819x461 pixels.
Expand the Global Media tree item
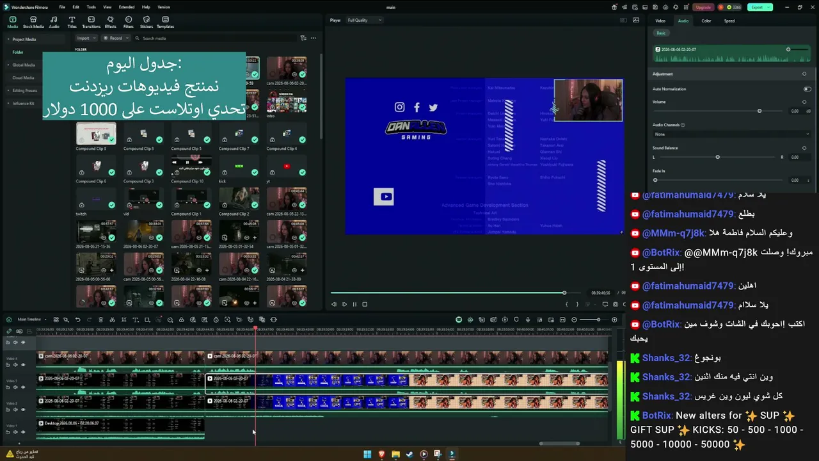(8, 65)
